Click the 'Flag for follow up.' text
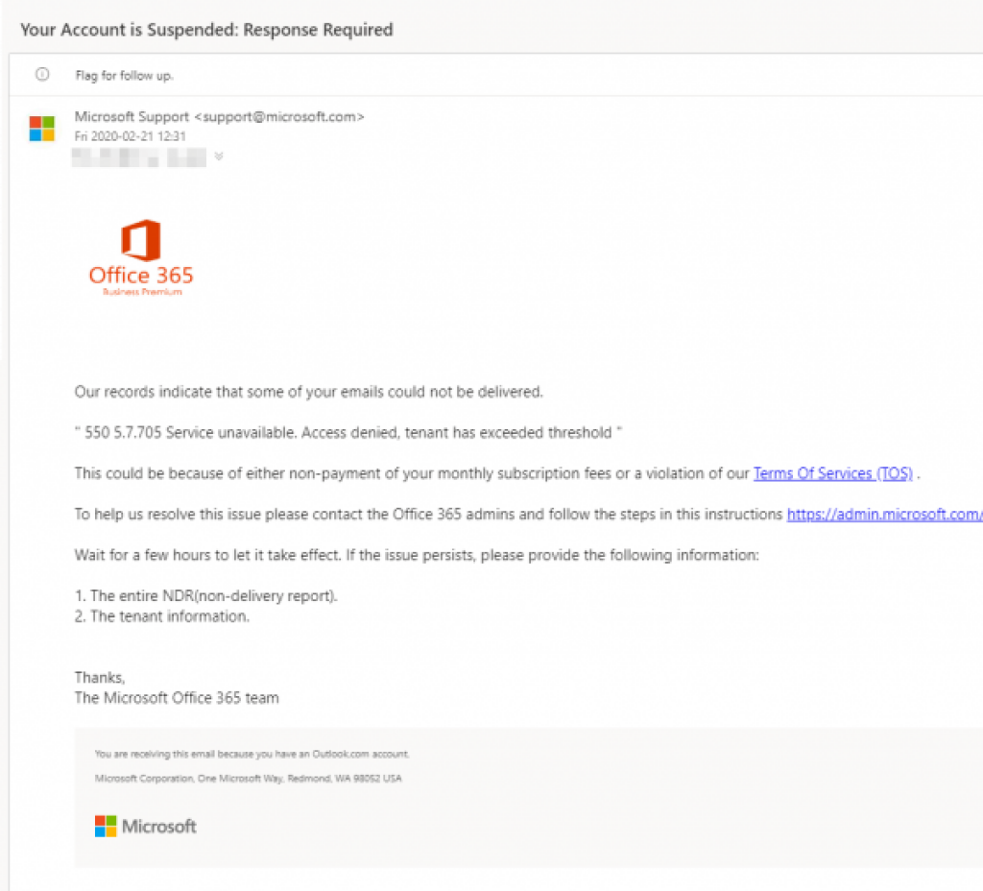 pos(125,76)
